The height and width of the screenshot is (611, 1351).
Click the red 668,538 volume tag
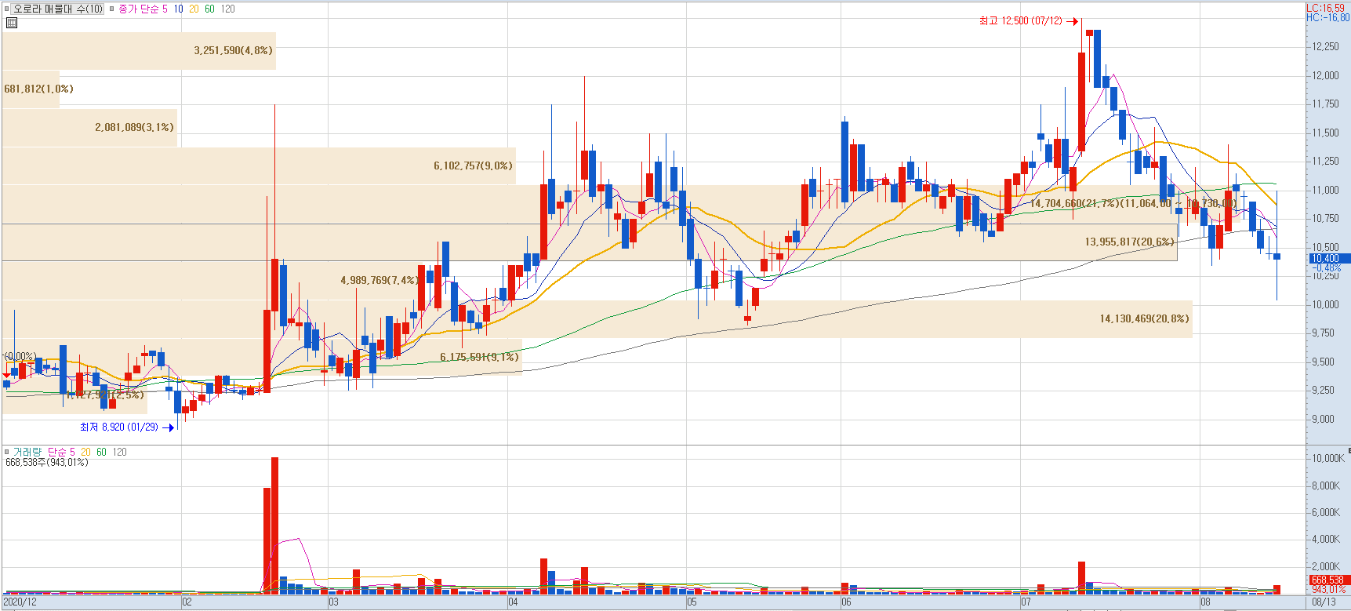click(1329, 580)
